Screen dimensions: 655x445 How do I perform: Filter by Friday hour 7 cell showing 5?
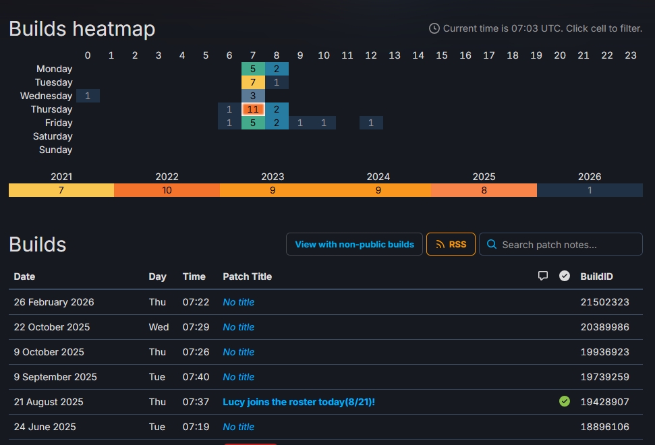click(253, 123)
